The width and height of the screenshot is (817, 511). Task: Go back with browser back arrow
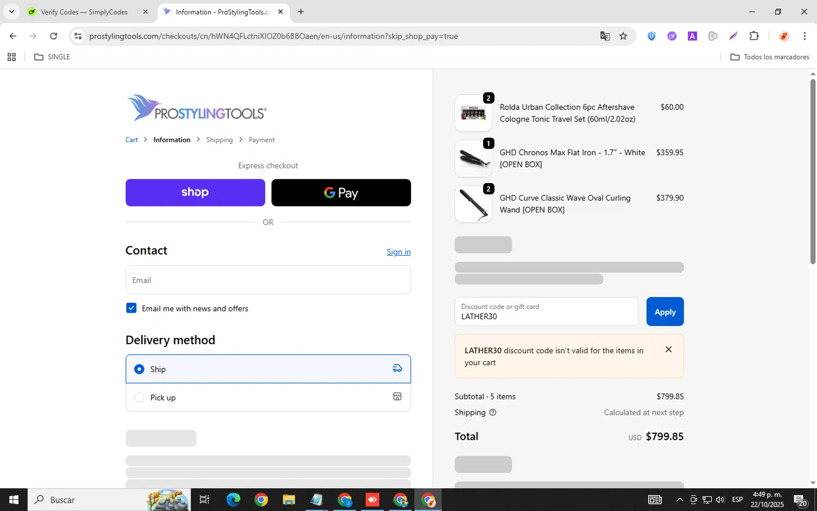point(13,36)
